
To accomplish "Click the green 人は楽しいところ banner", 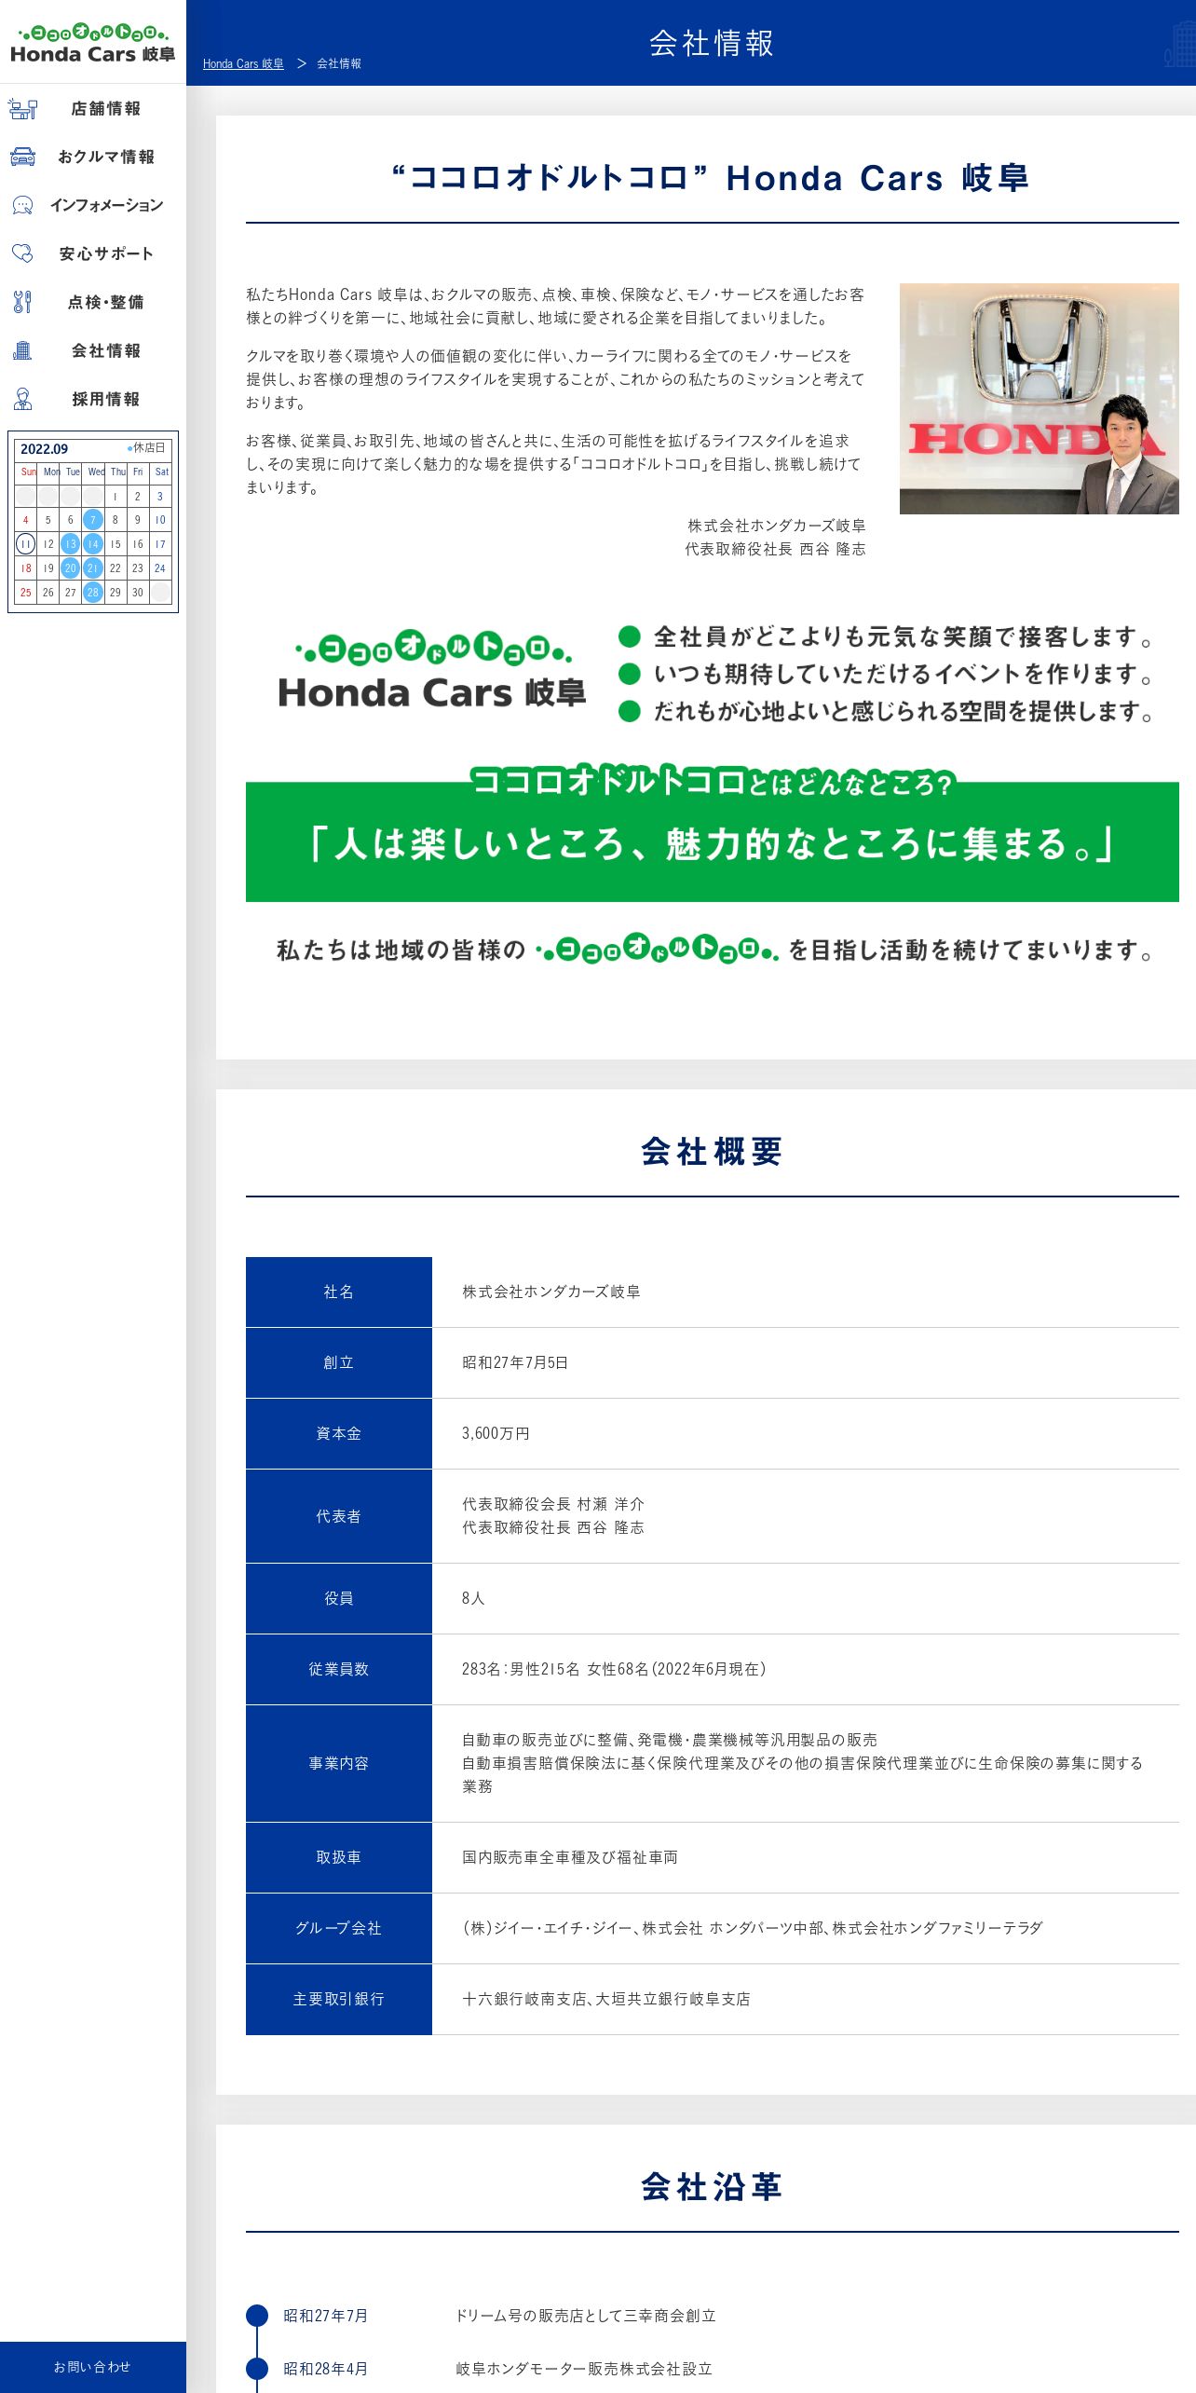I will (x=713, y=835).
